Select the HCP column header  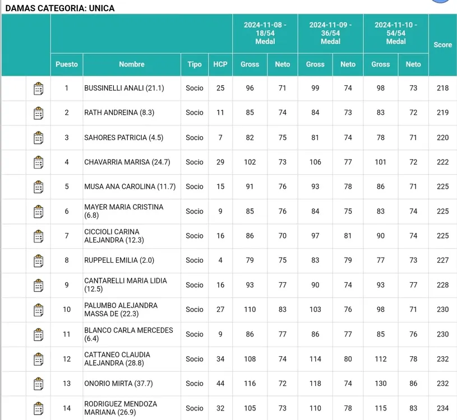pos(220,64)
